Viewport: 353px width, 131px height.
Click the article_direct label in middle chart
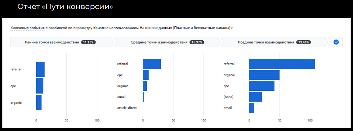[127, 108]
